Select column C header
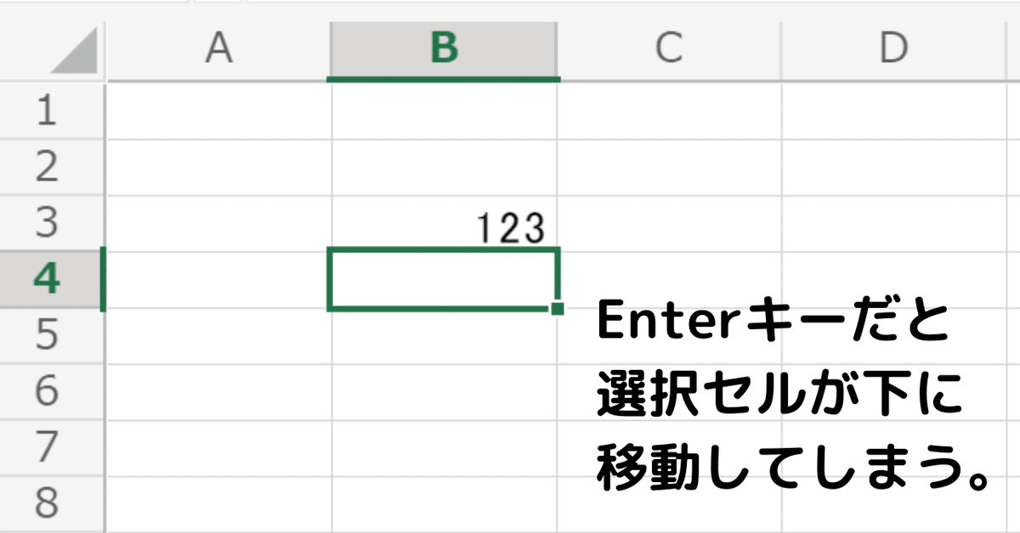Image resolution: width=1020 pixels, height=533 pixels. pyautogui.click(x=669, y=49)
